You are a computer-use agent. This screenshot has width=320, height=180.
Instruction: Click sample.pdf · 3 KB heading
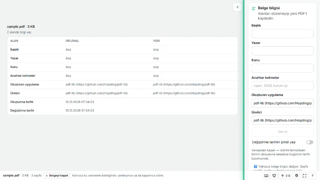click(x=21, y=27)
